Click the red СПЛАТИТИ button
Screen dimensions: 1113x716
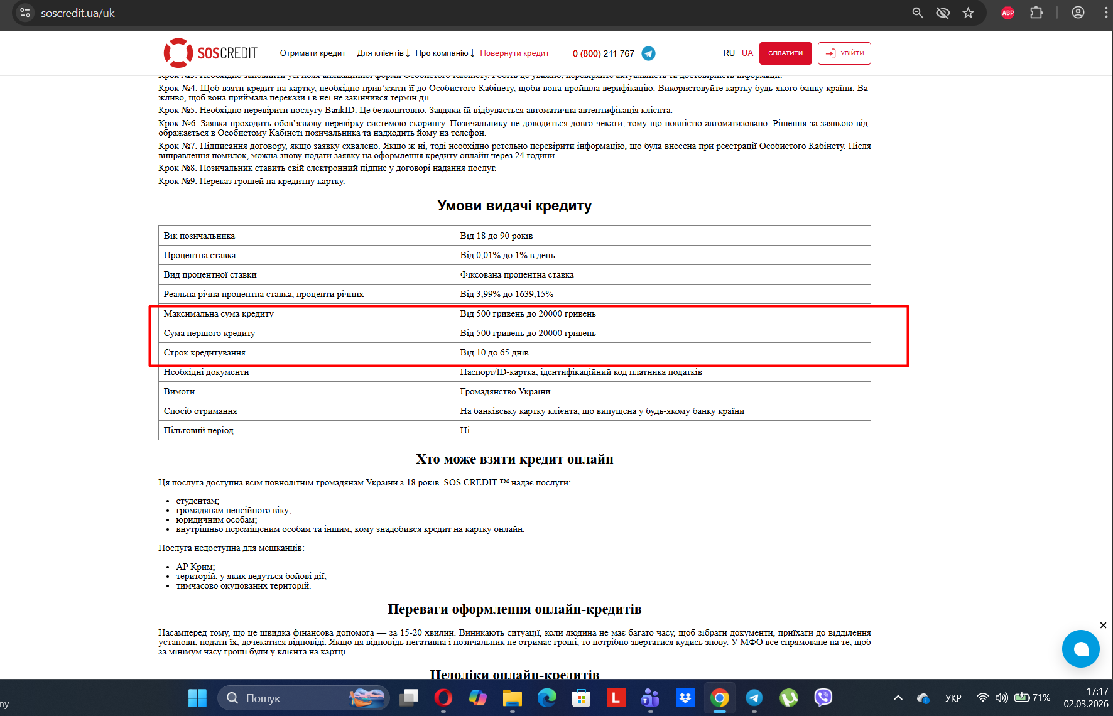click(786, 53)
